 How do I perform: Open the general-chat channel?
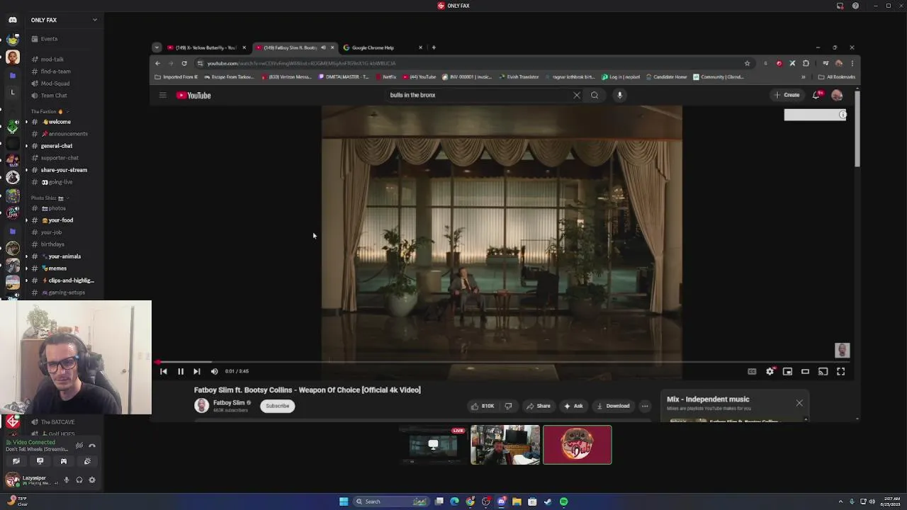[57, 146]
